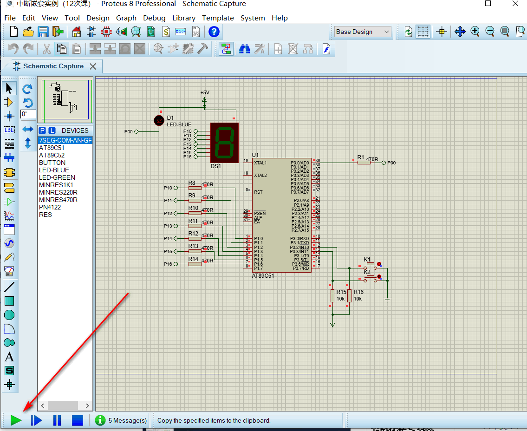Select the Wire Label Mode LBL tool

(9, 130)
